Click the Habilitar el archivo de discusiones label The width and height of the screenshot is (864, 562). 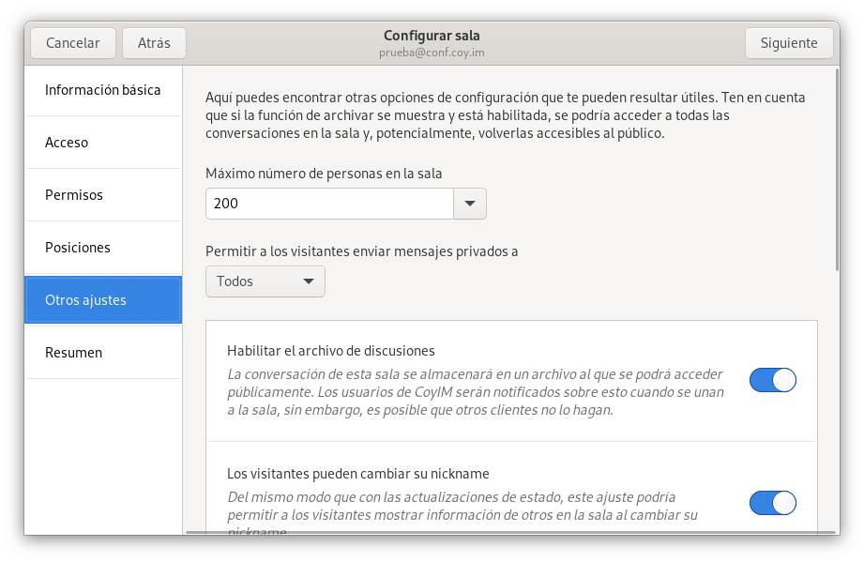pyautogui.click(x=331, y=351)
